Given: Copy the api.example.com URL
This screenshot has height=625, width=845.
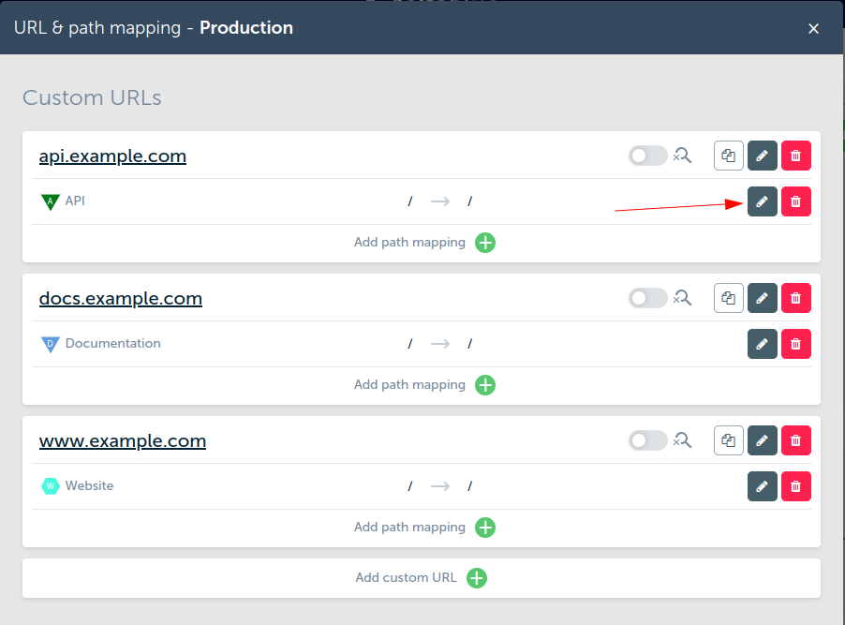Looking at the screenshot, I should pos(729,156).
